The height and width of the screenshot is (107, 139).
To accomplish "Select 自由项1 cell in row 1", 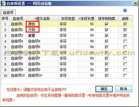I will pyautogui.click(x=18, y=24).
